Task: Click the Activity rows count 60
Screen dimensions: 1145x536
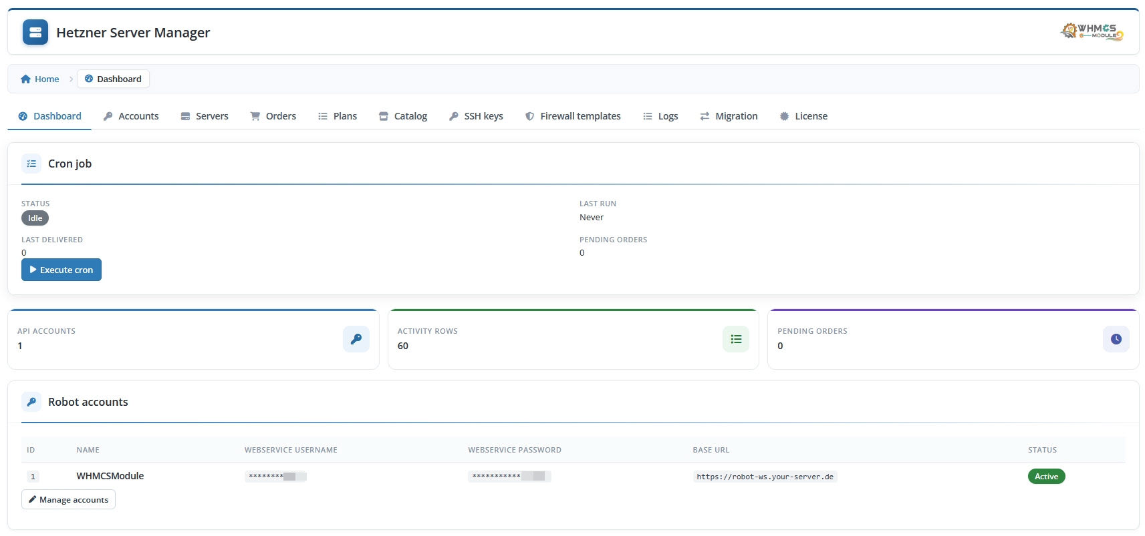Action: pyautogui.click(x=403, y=346)
